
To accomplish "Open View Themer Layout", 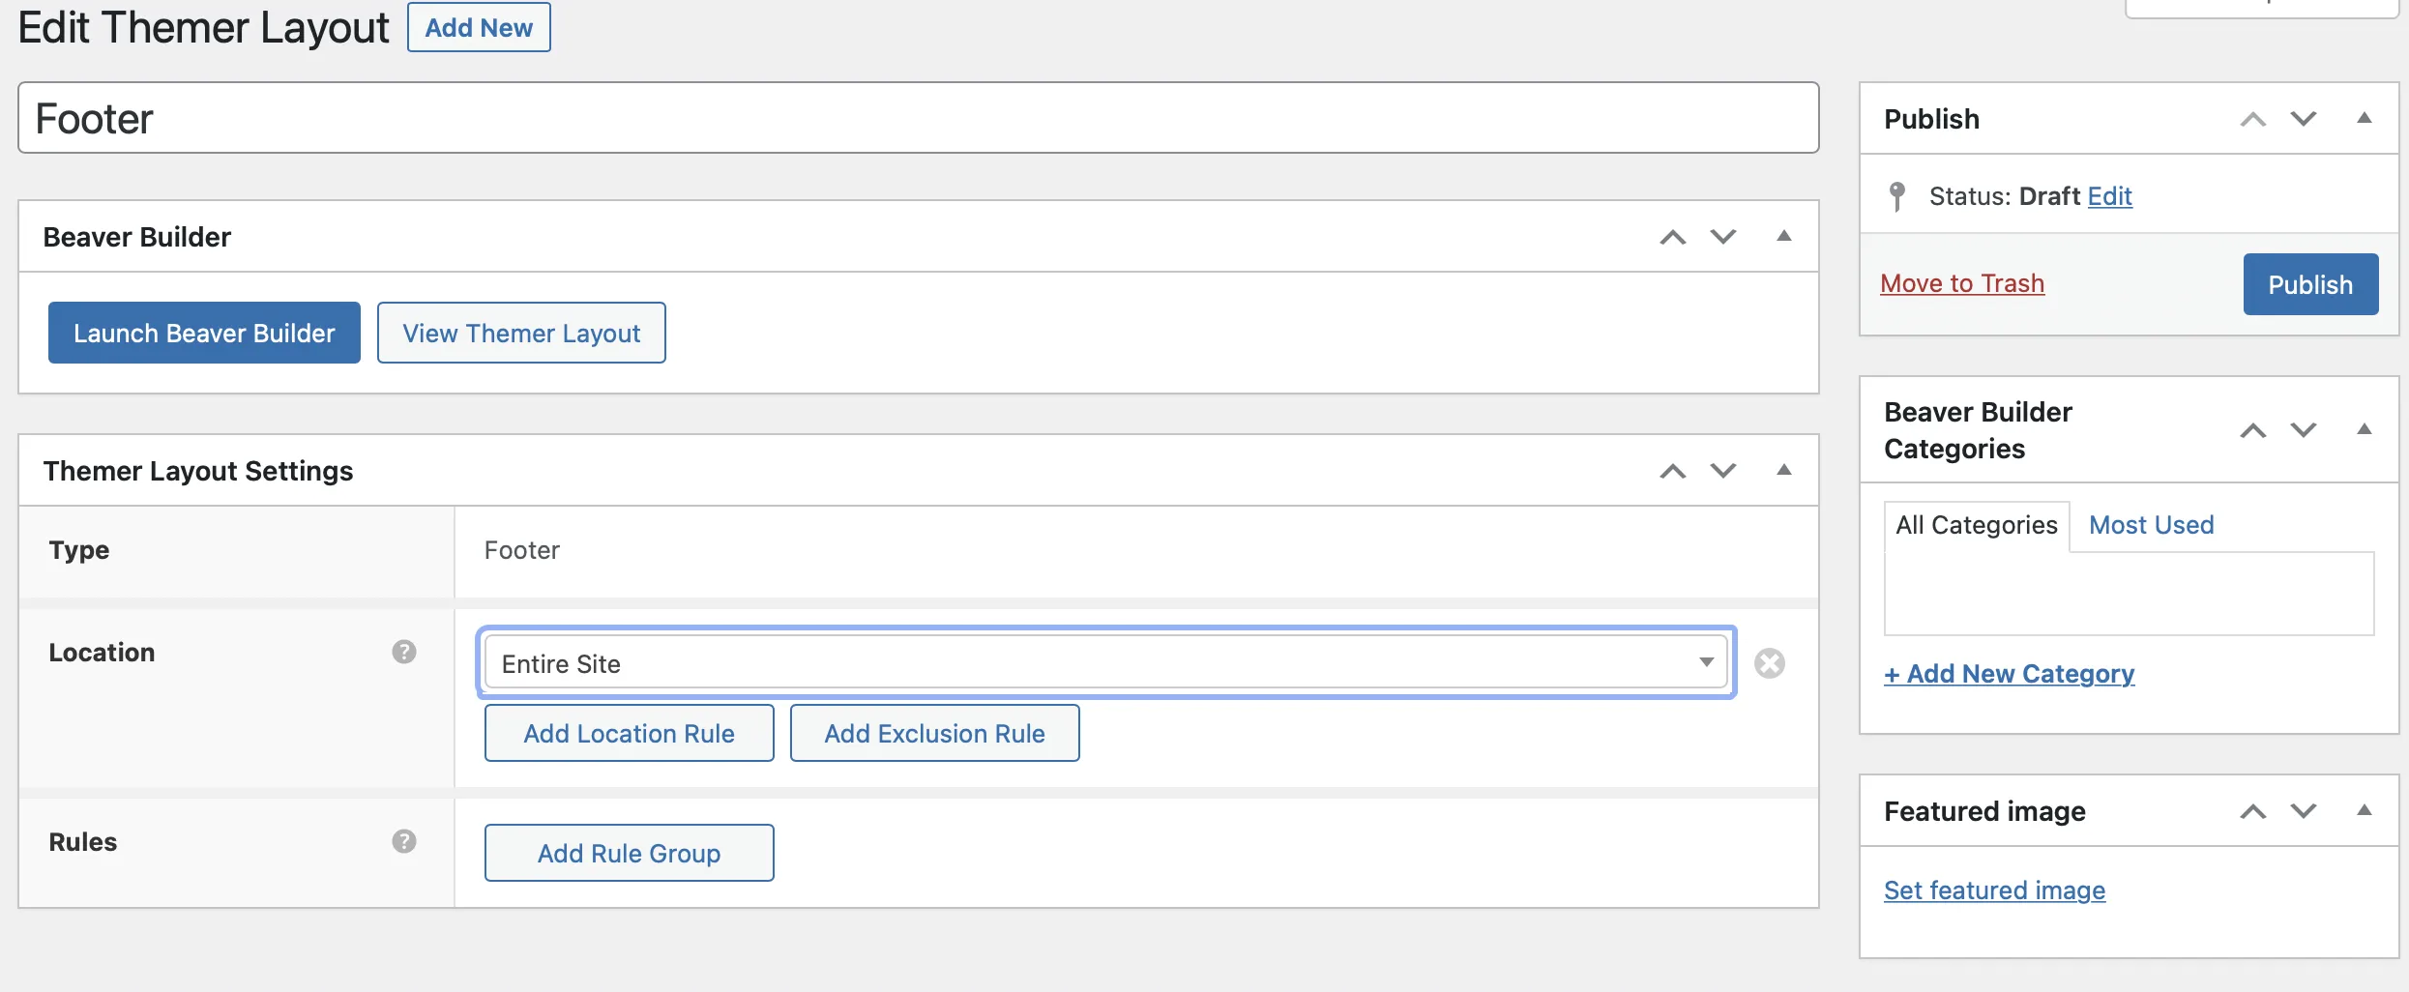I will (x=521, y=333).
